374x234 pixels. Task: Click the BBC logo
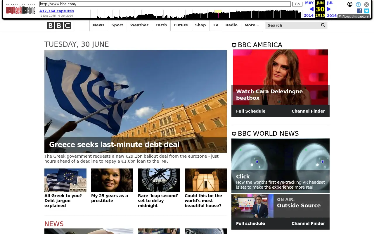pos(59,25)
